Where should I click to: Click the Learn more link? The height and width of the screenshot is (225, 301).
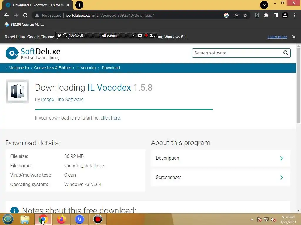pos(277,37)
